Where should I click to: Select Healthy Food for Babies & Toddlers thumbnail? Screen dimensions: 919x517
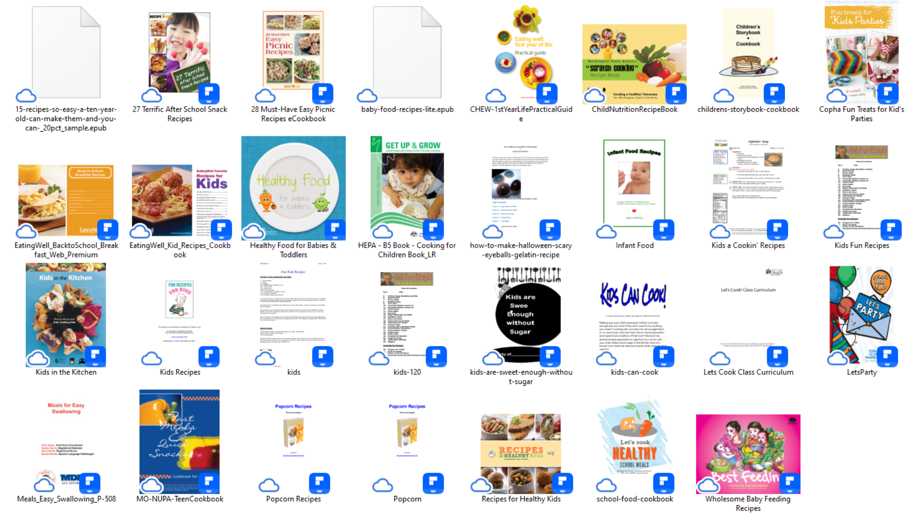coord(293,188)
